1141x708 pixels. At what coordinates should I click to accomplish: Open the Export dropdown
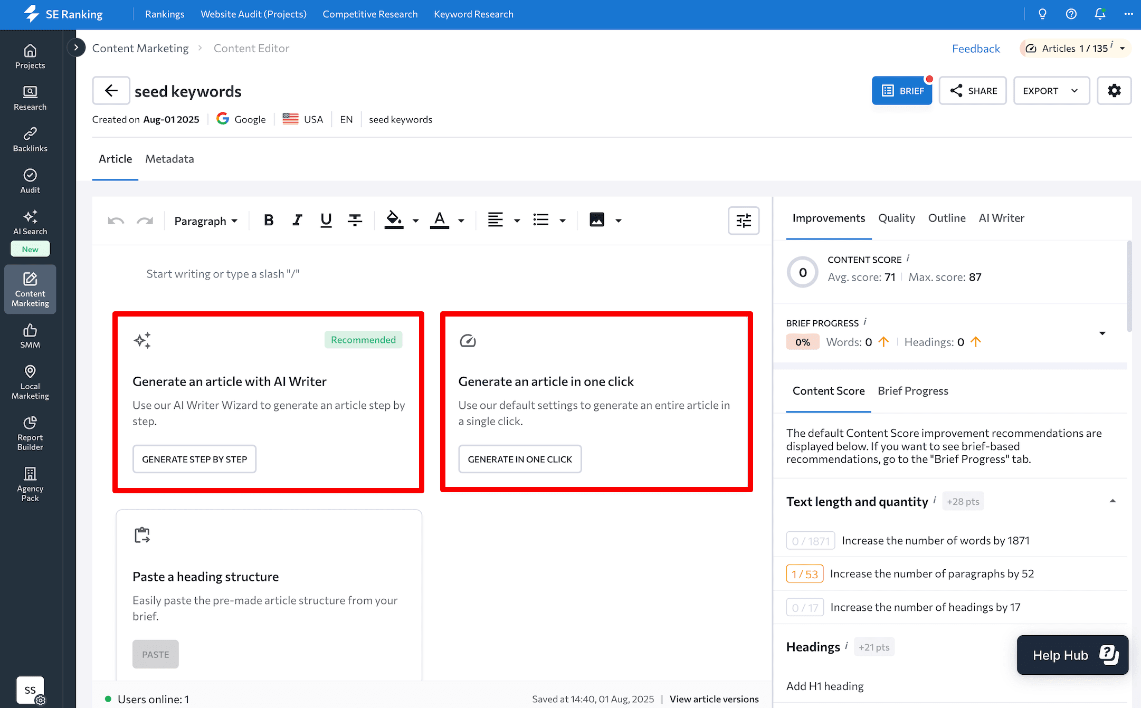click(x=1051, y=91)
